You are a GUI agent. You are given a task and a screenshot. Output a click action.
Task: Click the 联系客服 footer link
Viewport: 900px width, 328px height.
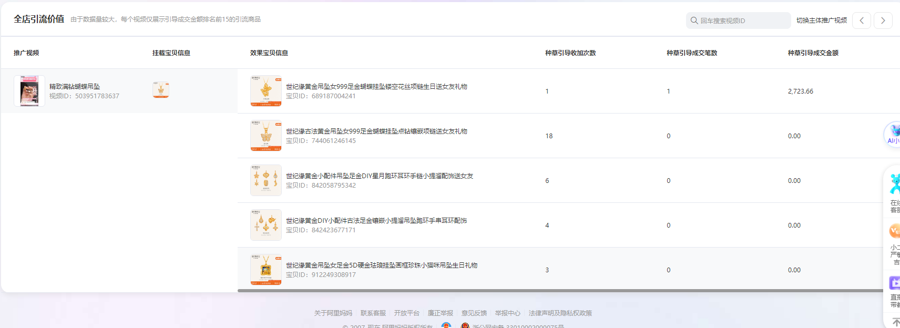pyautogui.click(x=373, y=313)
